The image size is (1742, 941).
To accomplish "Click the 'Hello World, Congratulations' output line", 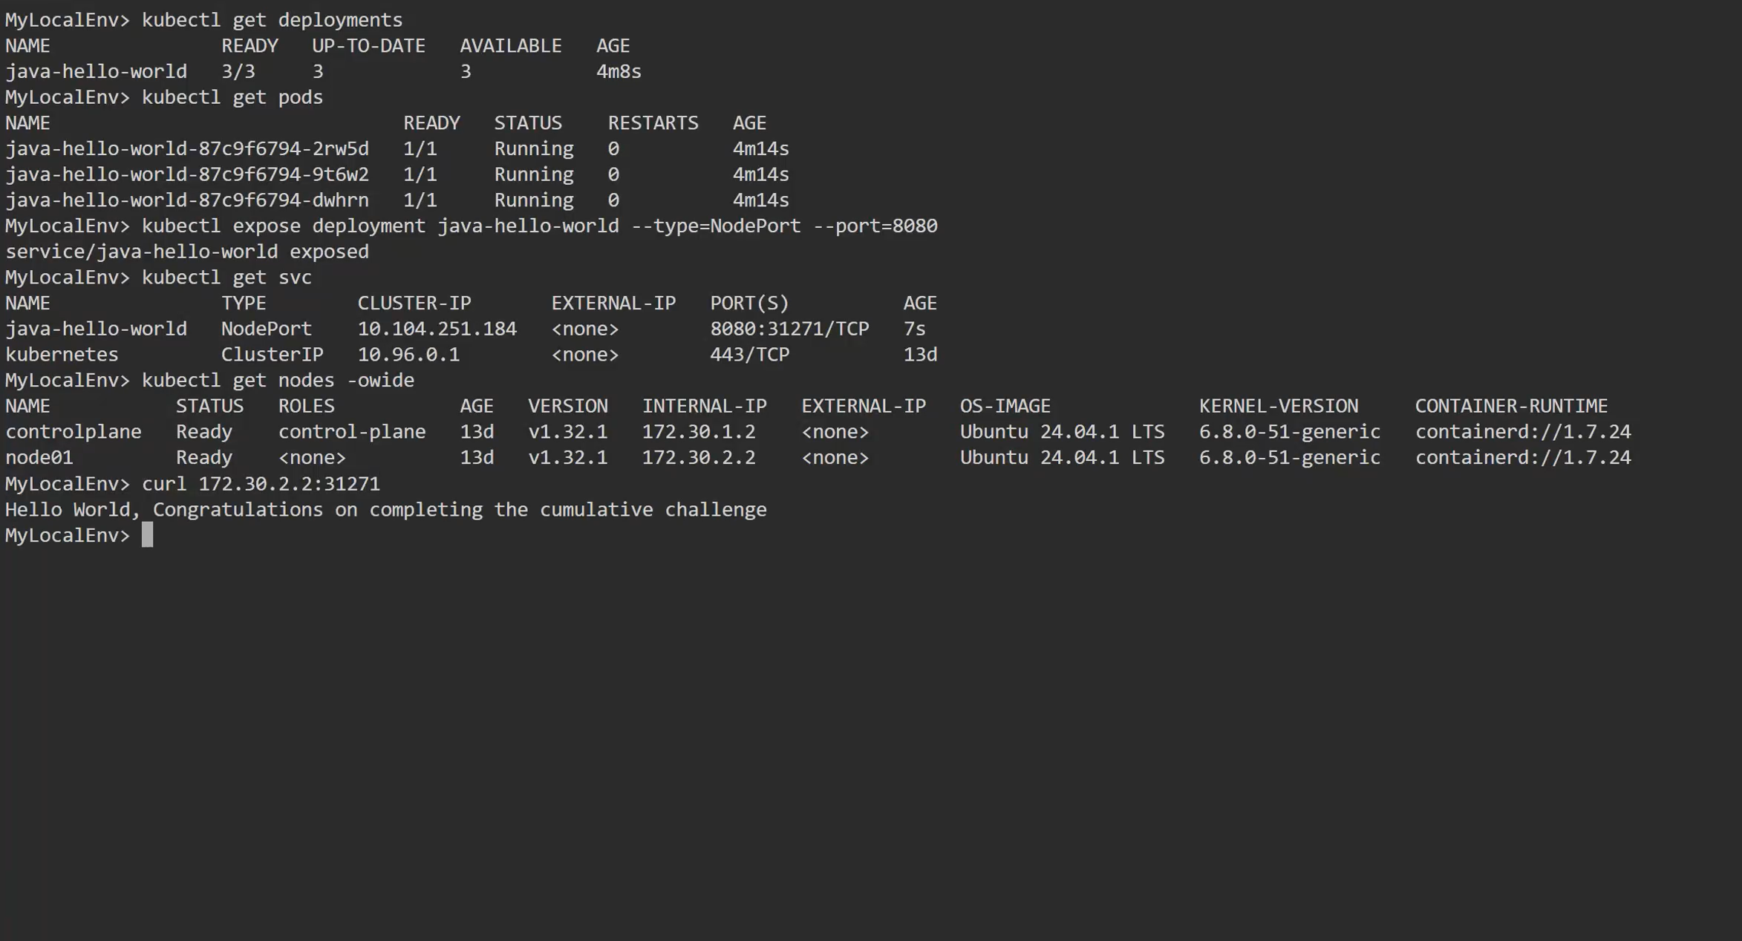I will [x=385, y=510].
